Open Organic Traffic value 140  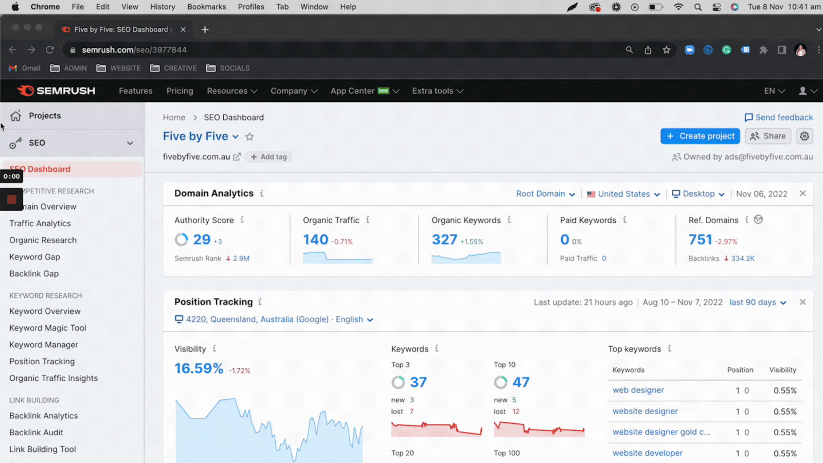(x=315, y=240)
